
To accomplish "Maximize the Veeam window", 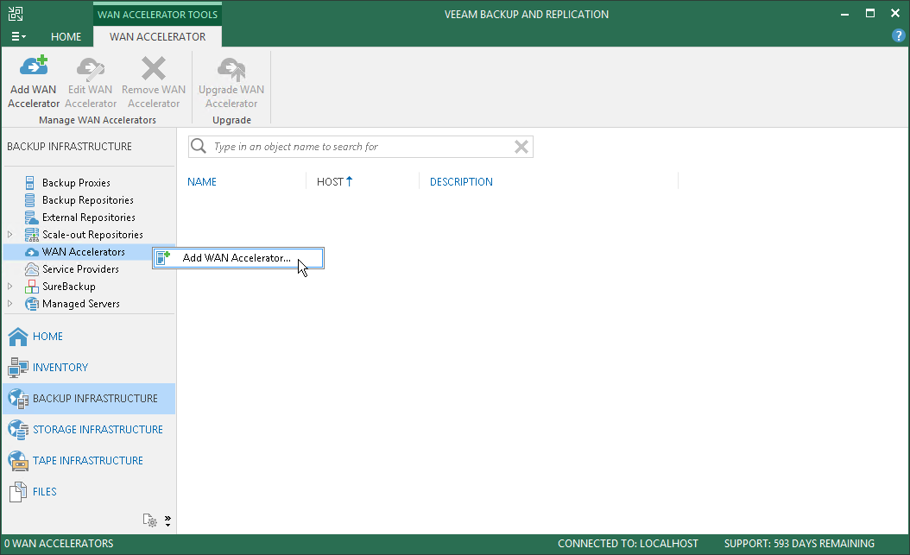I will coord(870,13).
